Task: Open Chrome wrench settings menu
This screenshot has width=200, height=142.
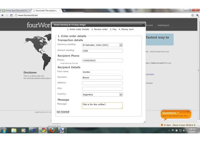Action: [197, 15]
